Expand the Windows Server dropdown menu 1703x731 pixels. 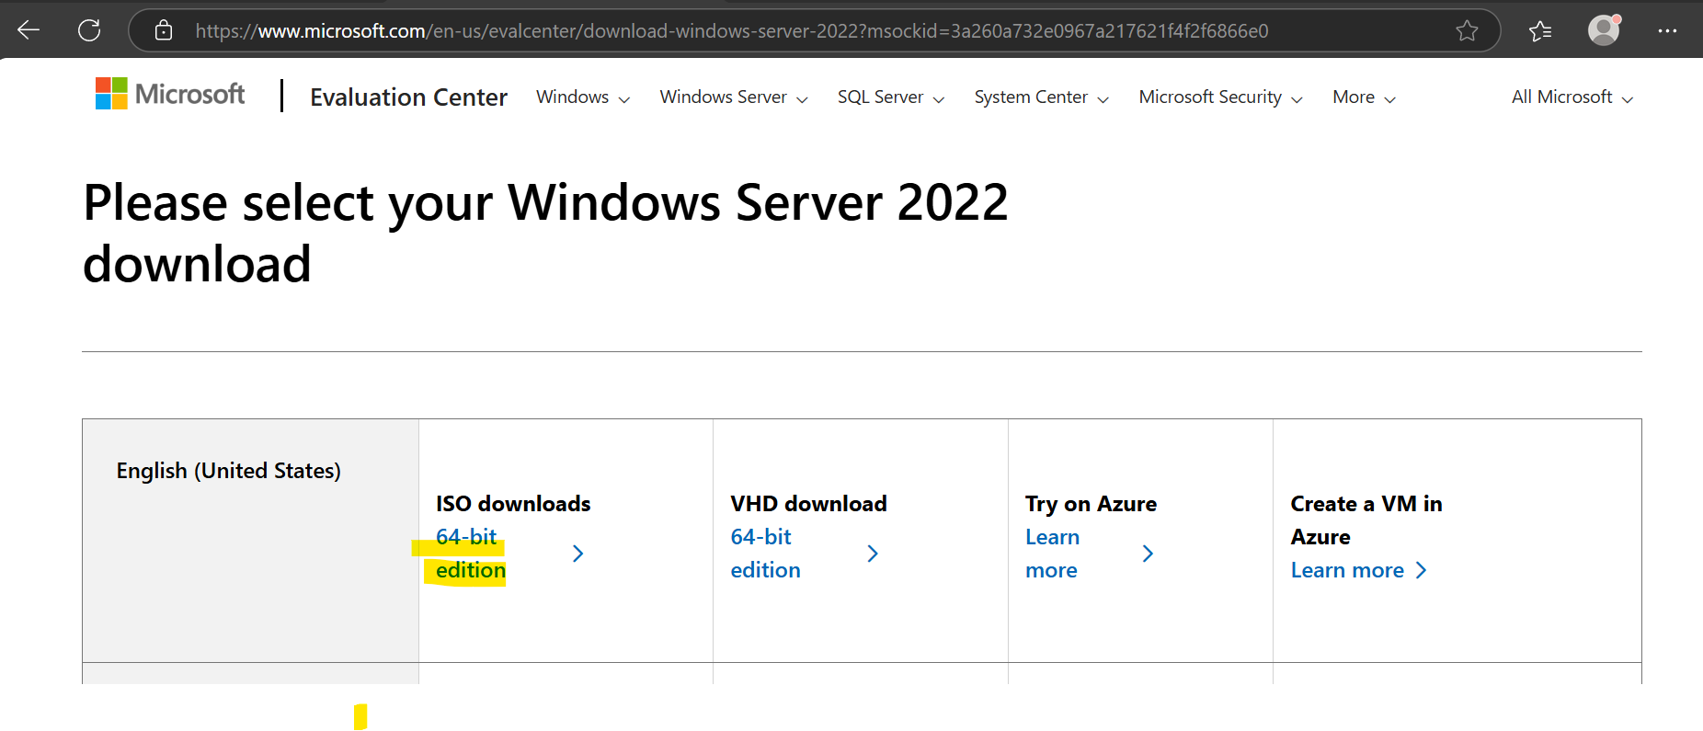pos(734,97)
